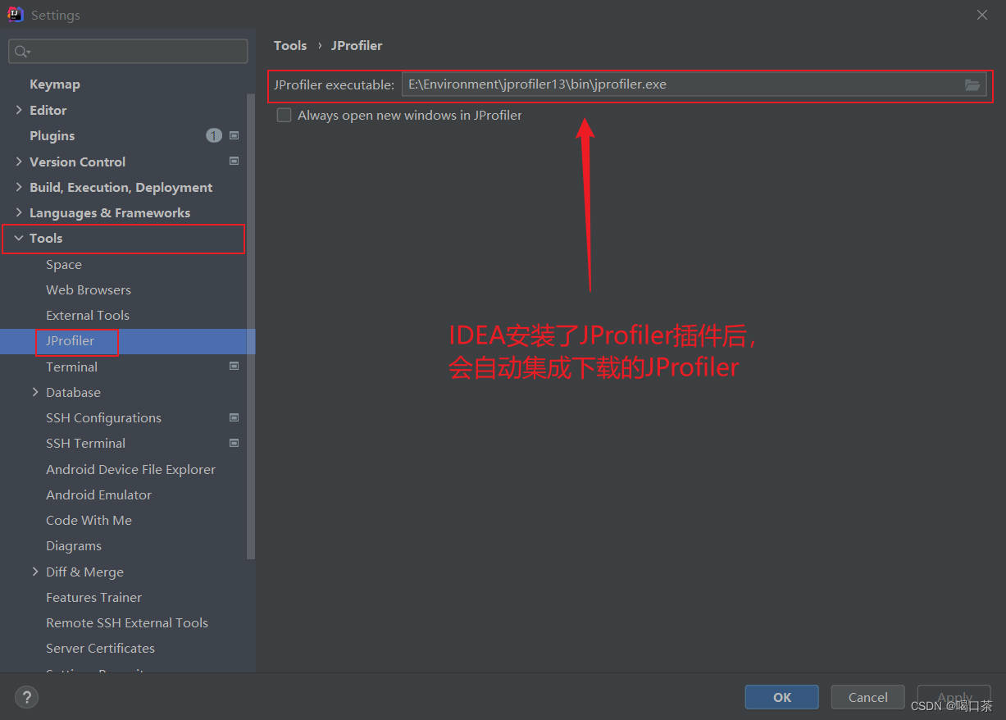Open the Plugins settings page
This screenshot has height=720, width=1006.
click(52, 136)
